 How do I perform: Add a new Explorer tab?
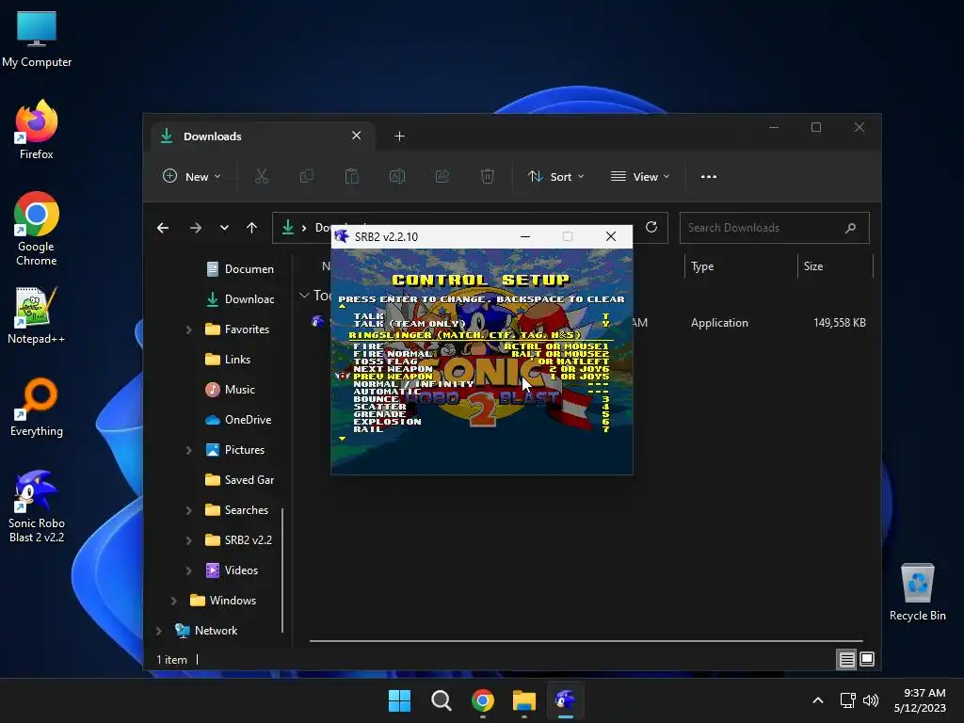pyautogui.click(x=399, y=136)
